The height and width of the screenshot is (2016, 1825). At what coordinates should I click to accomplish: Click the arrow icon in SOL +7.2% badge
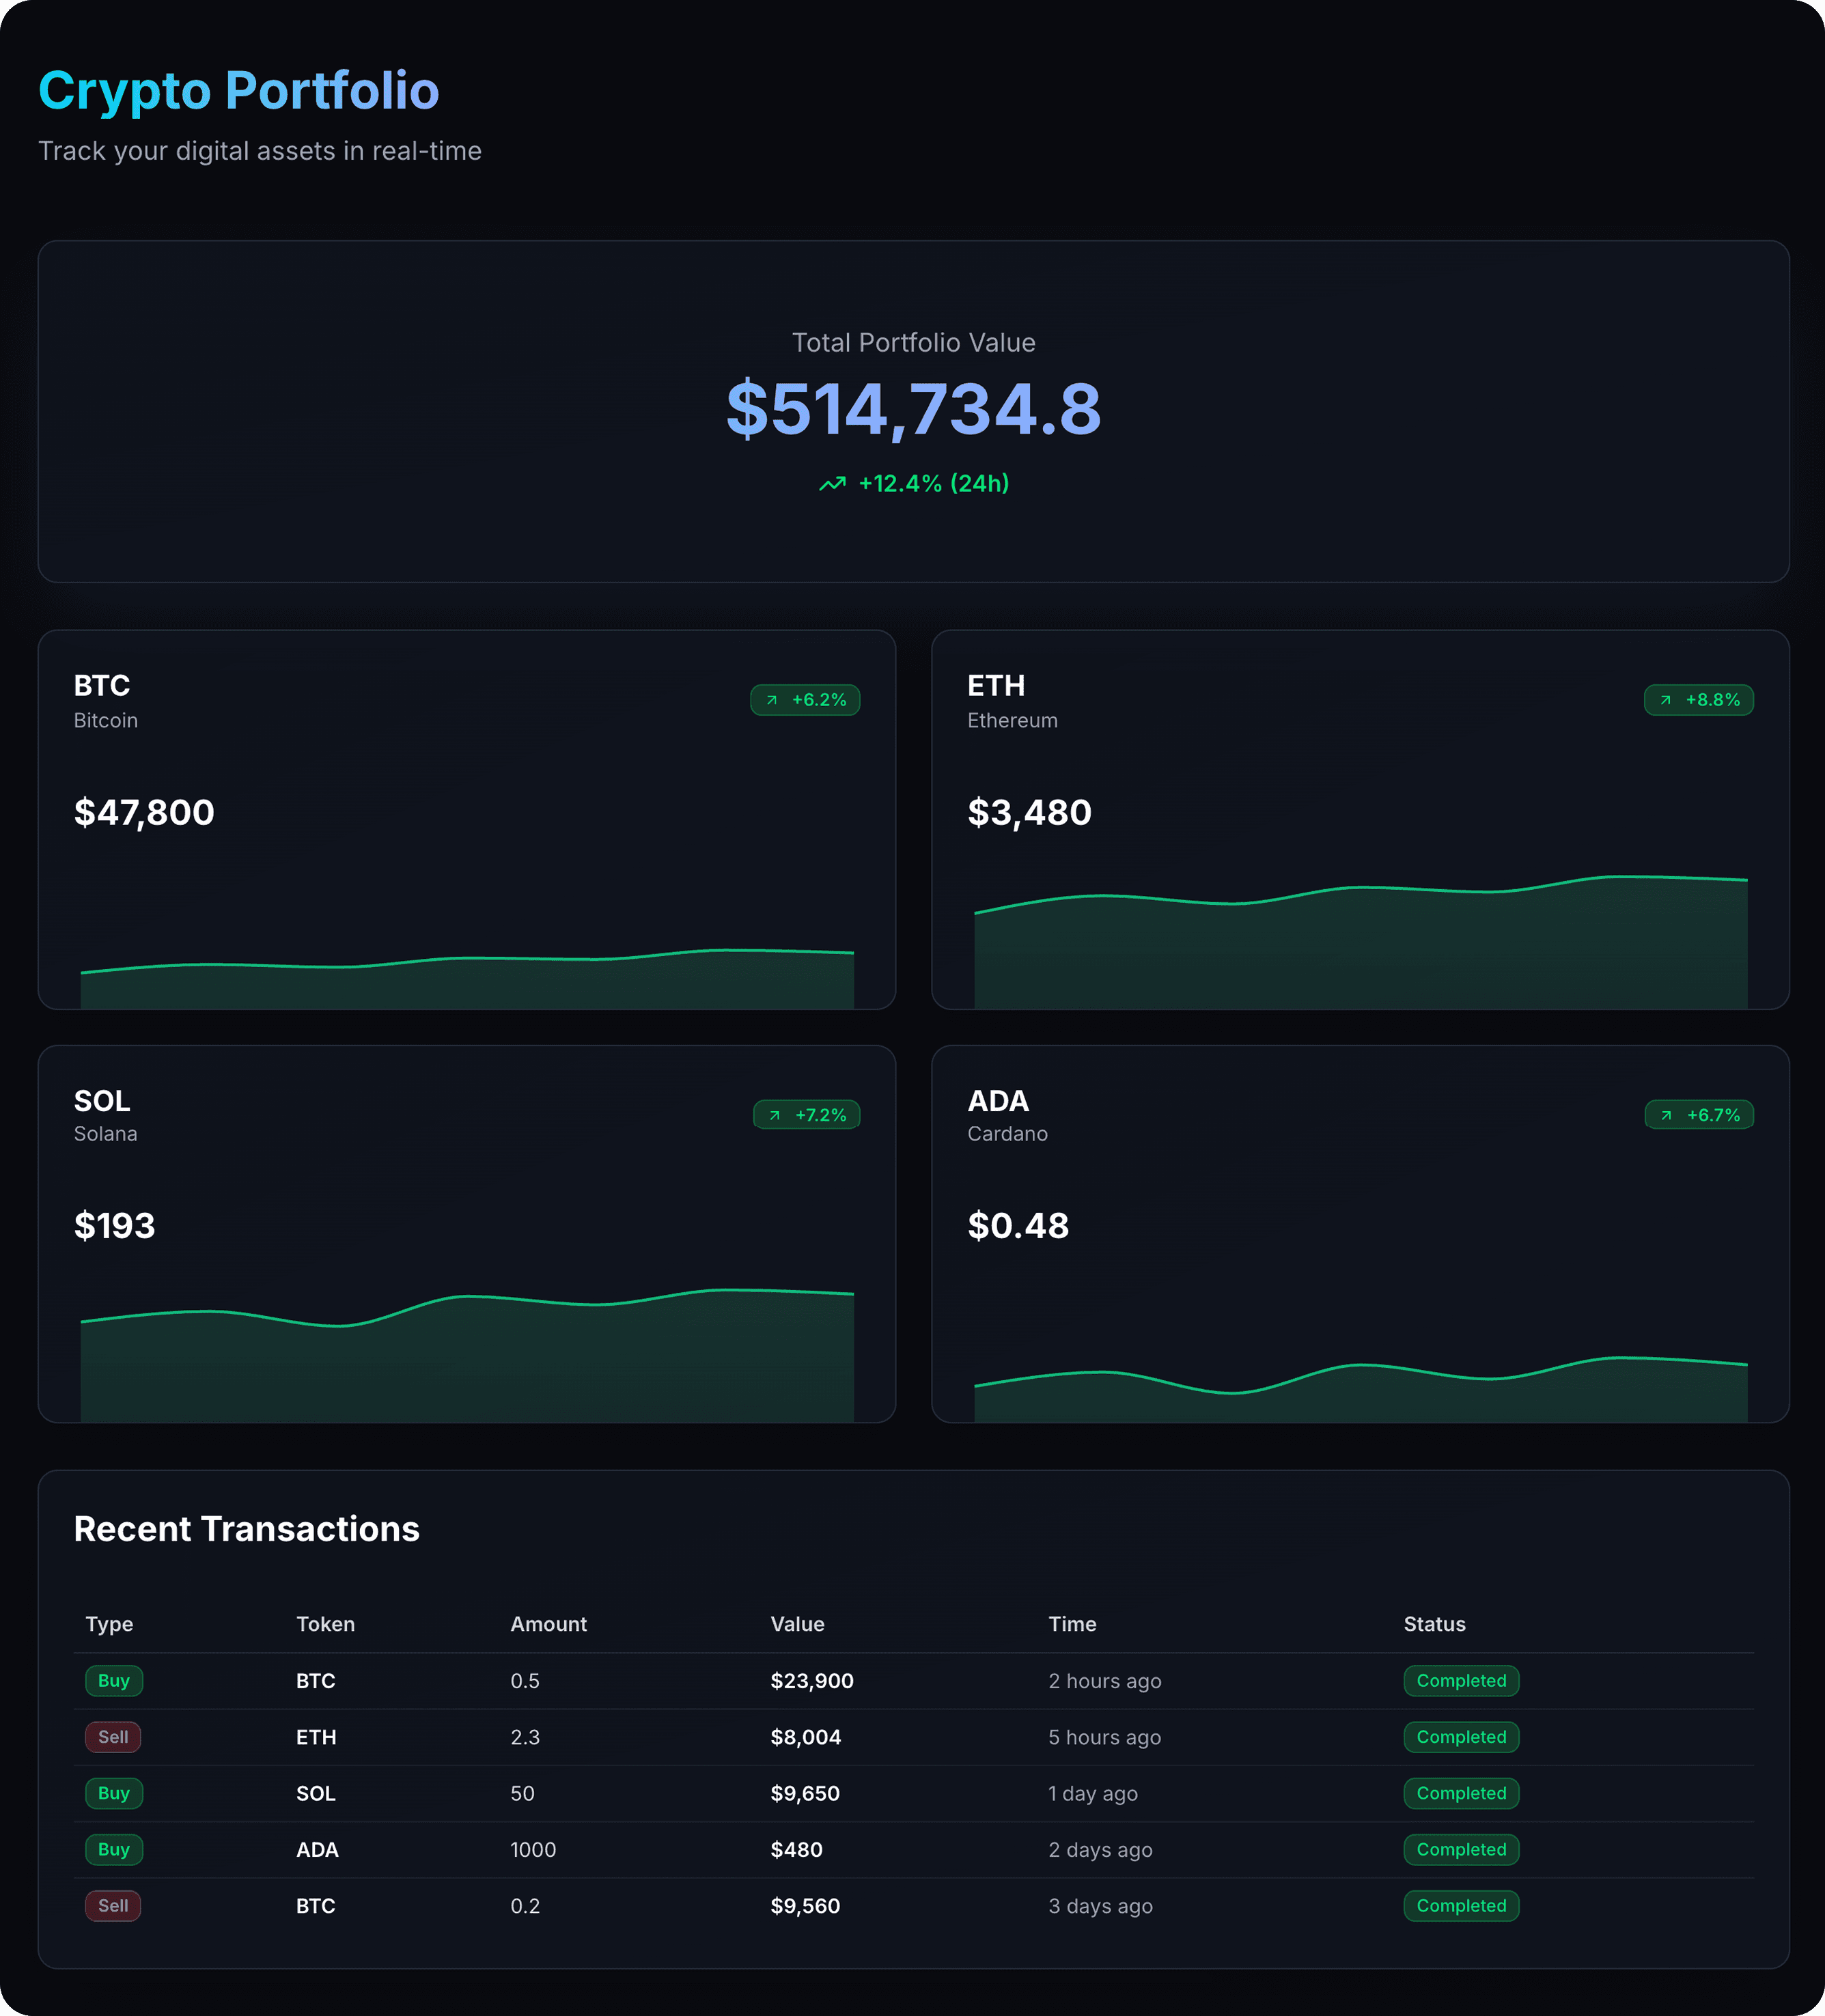point(775,1115)
